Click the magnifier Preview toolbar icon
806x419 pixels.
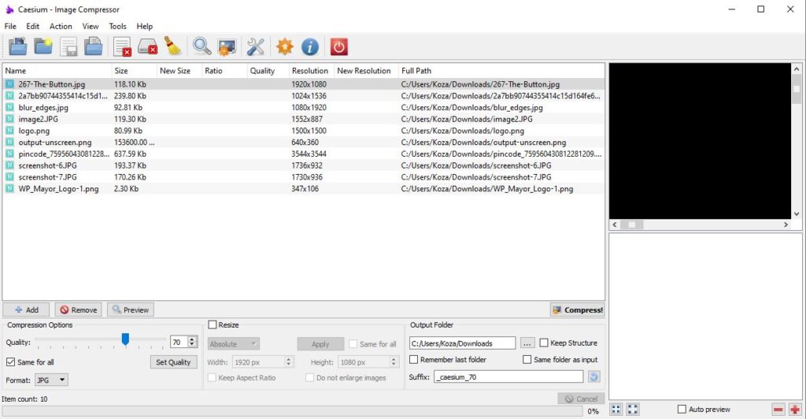click(x=201, y=46)
